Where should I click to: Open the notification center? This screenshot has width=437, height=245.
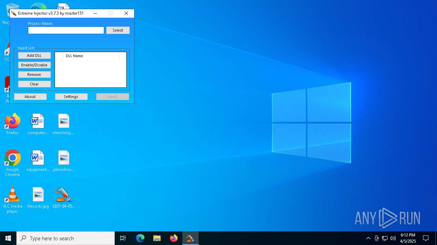(426, 238)
